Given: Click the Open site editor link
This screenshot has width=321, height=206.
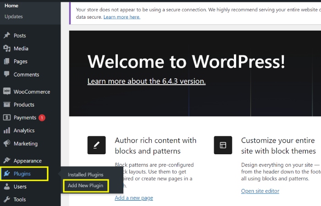Looking at the screenshot, I should tap(260, 191).
